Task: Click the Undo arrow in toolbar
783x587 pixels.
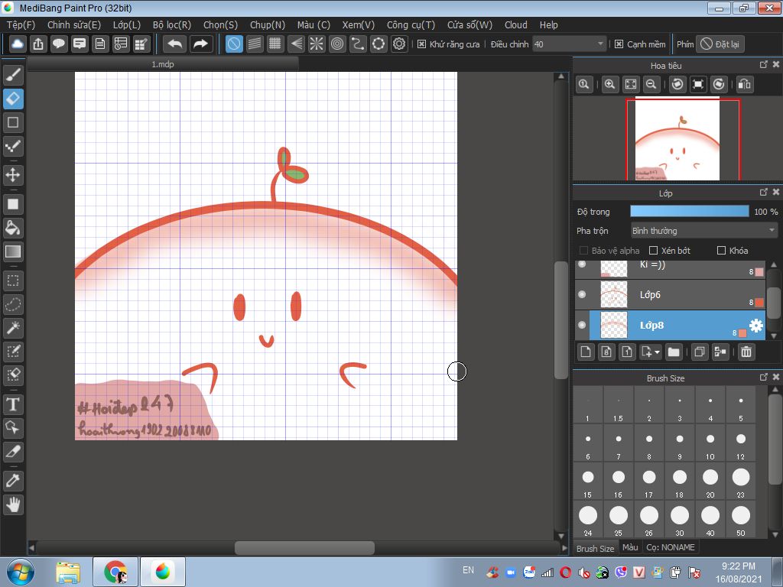Action: point(175,44)
